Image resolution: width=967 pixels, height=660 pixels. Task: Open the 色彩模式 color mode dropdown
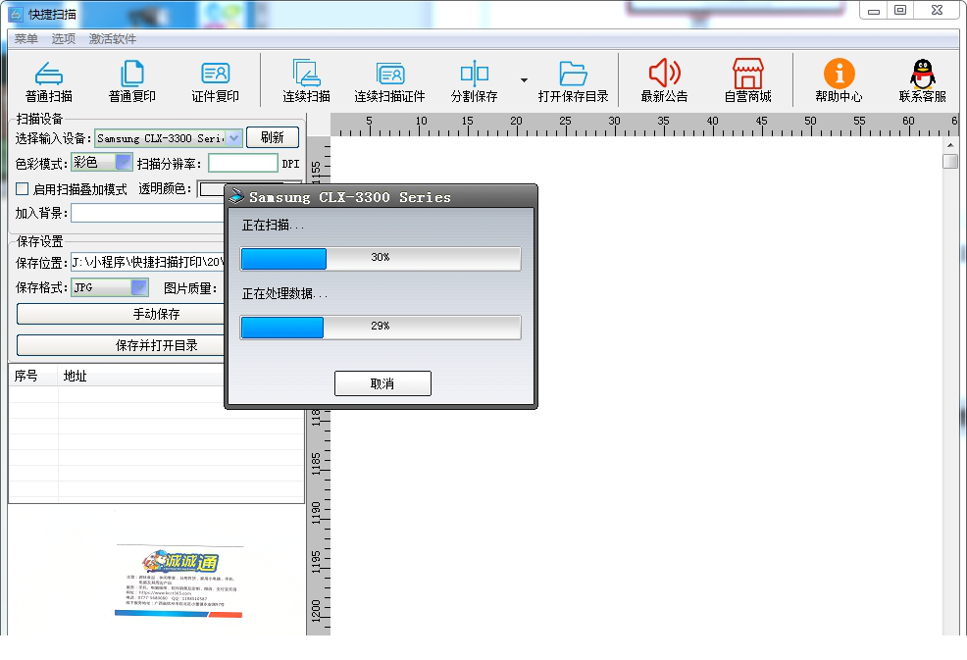124,163
